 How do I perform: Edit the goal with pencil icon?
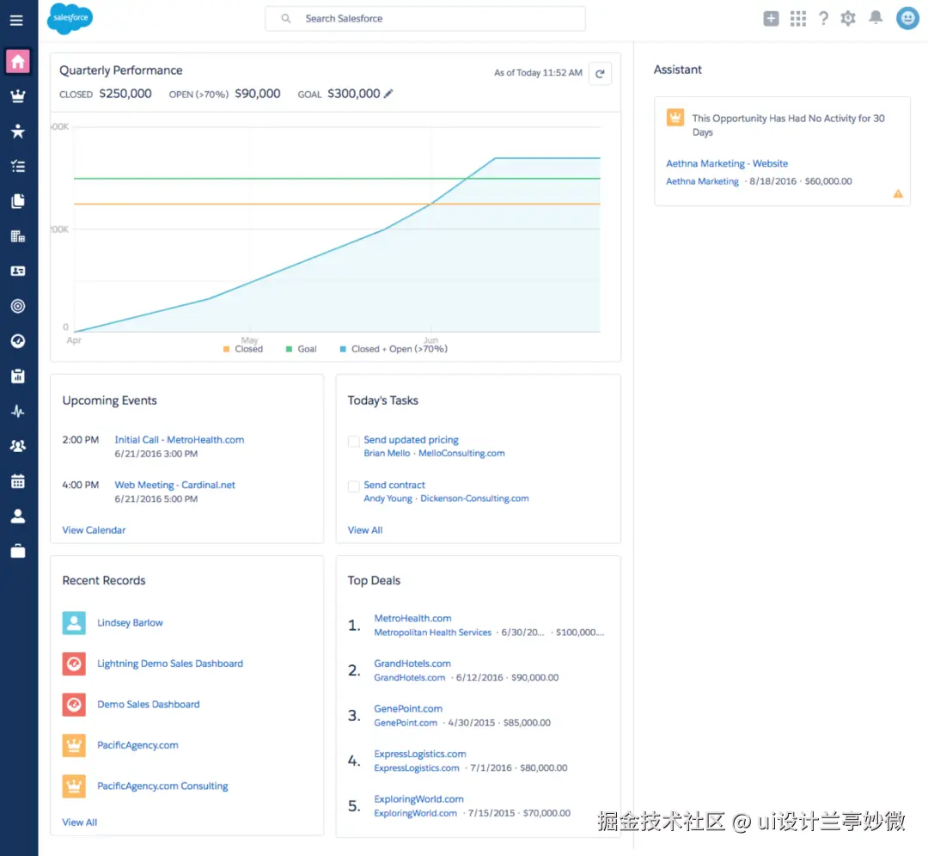coord(388,94)
